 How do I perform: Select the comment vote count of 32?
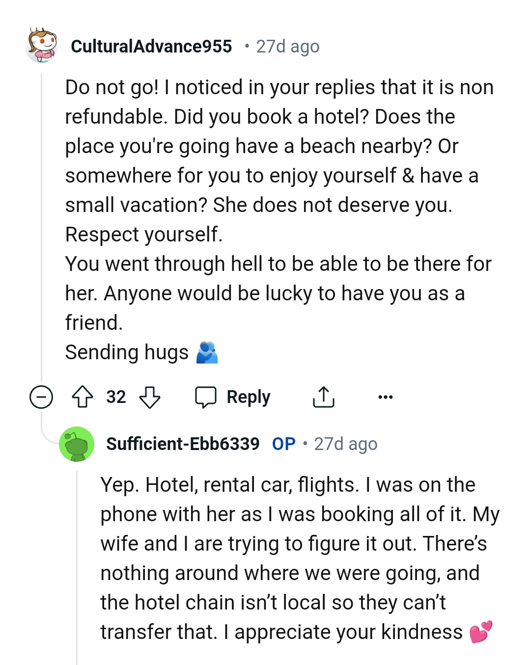click(116, 397)
